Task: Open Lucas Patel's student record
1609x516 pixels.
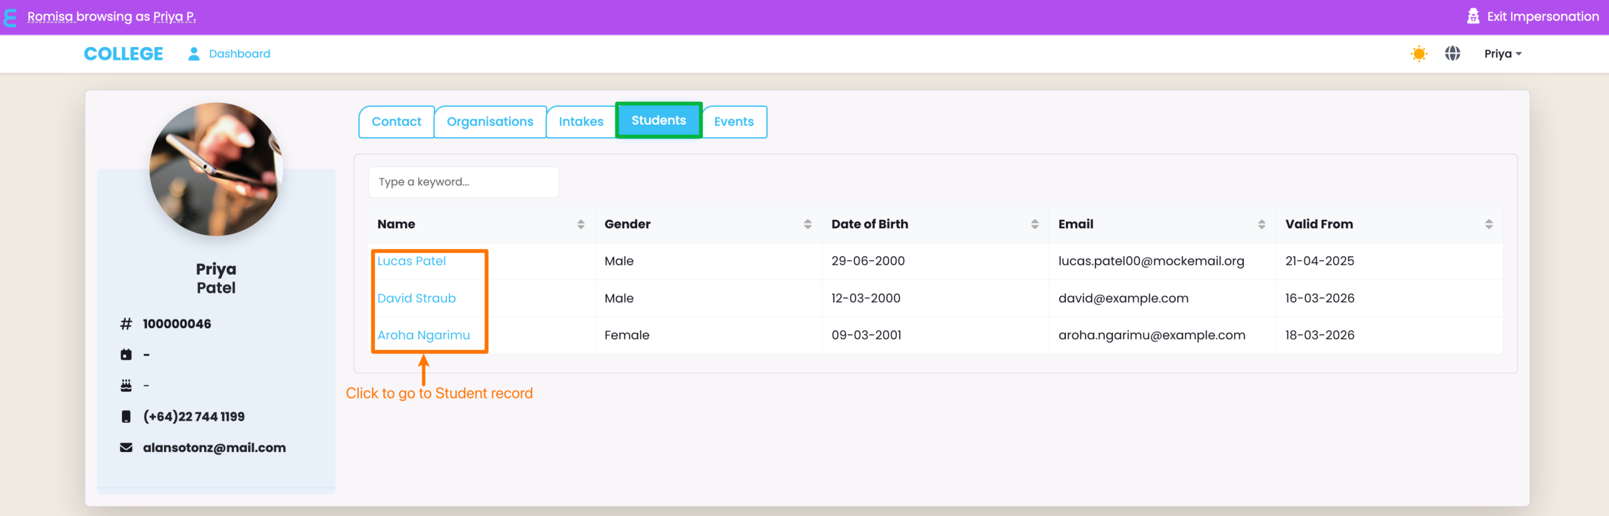Action: 411,261
